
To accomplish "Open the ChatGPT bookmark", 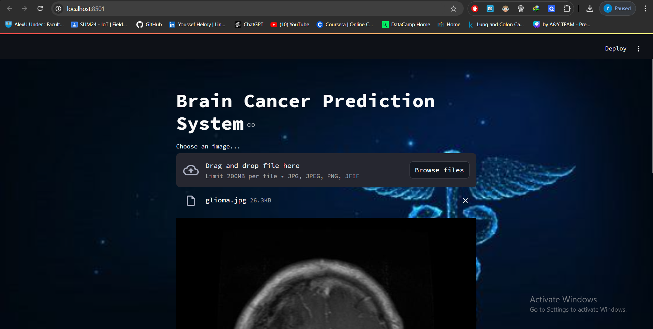I will (249, 25).
